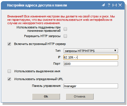Click the dialog title 'Настройки адреса доступа к панели'
Viewport: 127px width, 106px height.
coord(37,5)
